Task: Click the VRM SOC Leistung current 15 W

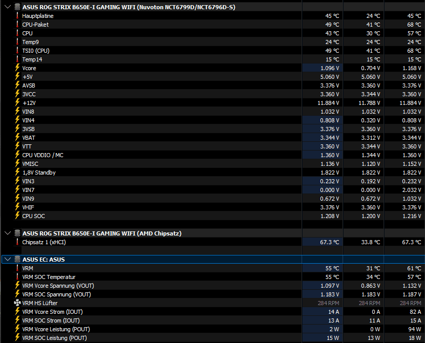Action: pyautogui.click(x=333, y=338)
